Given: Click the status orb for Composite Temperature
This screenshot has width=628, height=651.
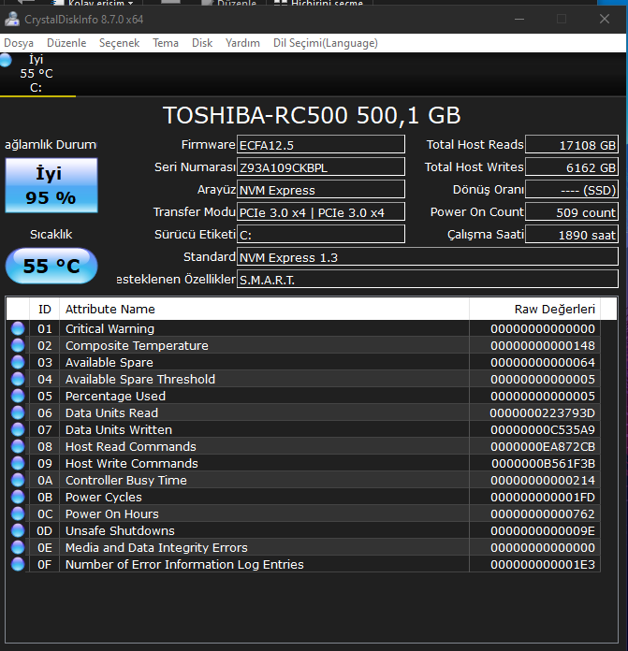Looking at the screenshot, I should [18, 345].
